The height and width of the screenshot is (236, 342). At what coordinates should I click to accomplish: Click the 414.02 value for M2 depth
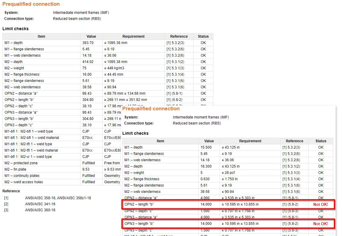(88, 62)
